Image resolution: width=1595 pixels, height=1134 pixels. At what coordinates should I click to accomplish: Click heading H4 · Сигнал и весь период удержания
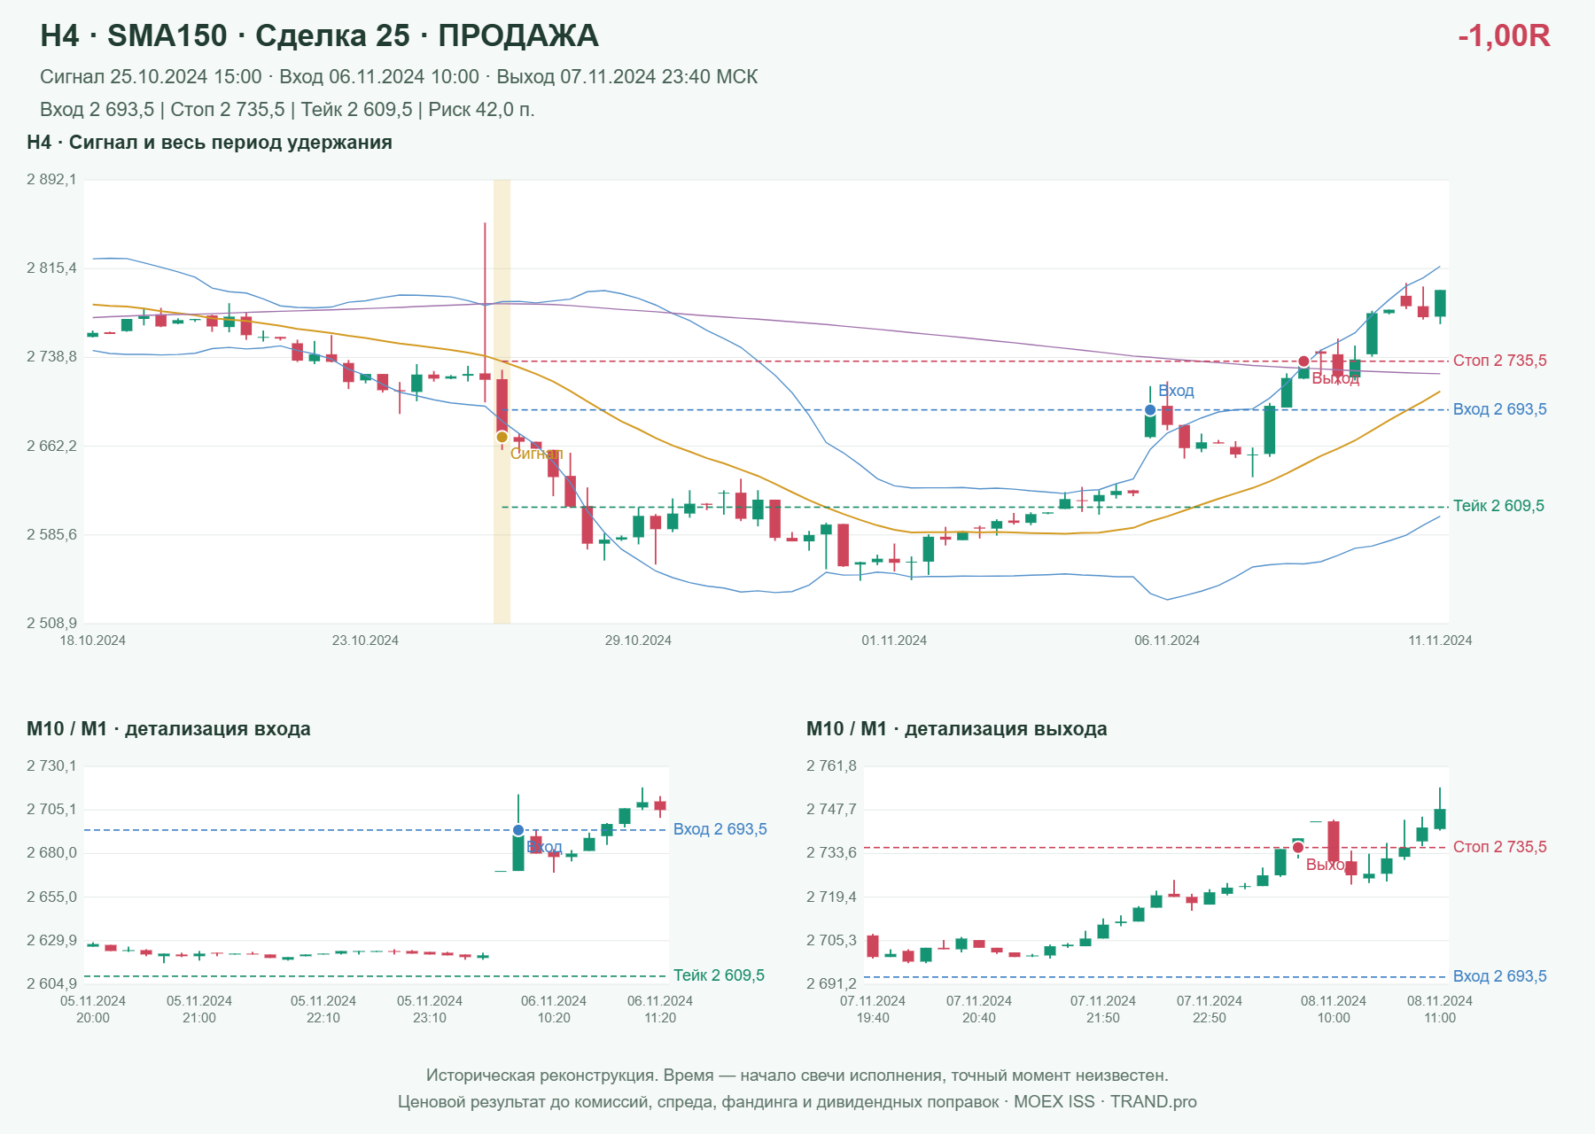pyautogui.click(x=209, y=143)
